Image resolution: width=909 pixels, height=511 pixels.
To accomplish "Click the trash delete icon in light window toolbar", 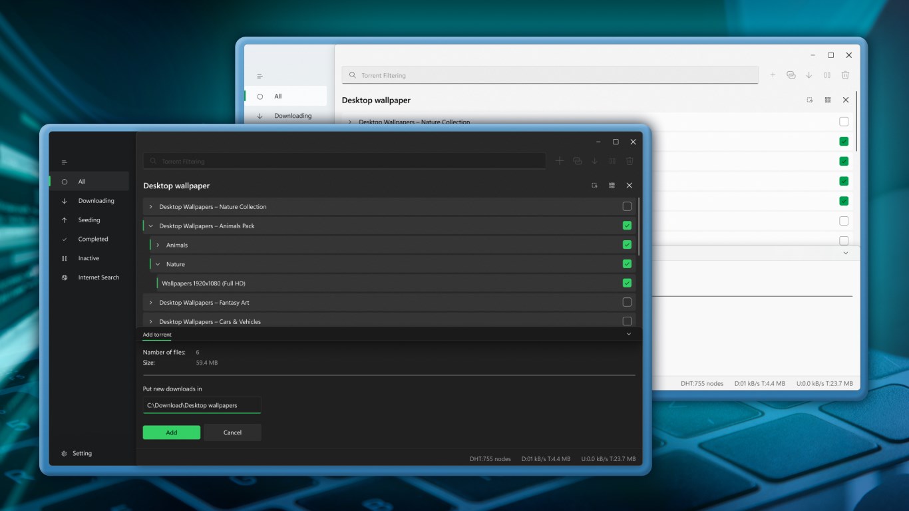I will coord(846,75).
